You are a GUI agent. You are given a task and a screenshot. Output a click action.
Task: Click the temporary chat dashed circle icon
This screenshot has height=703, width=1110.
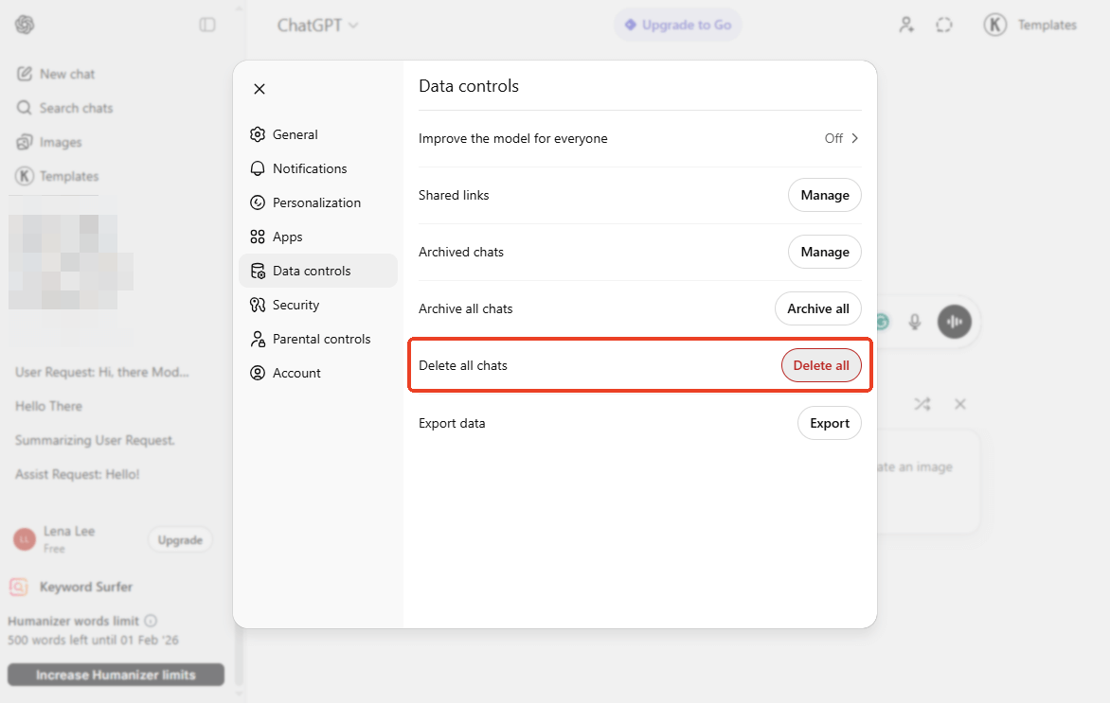point(943,26)
